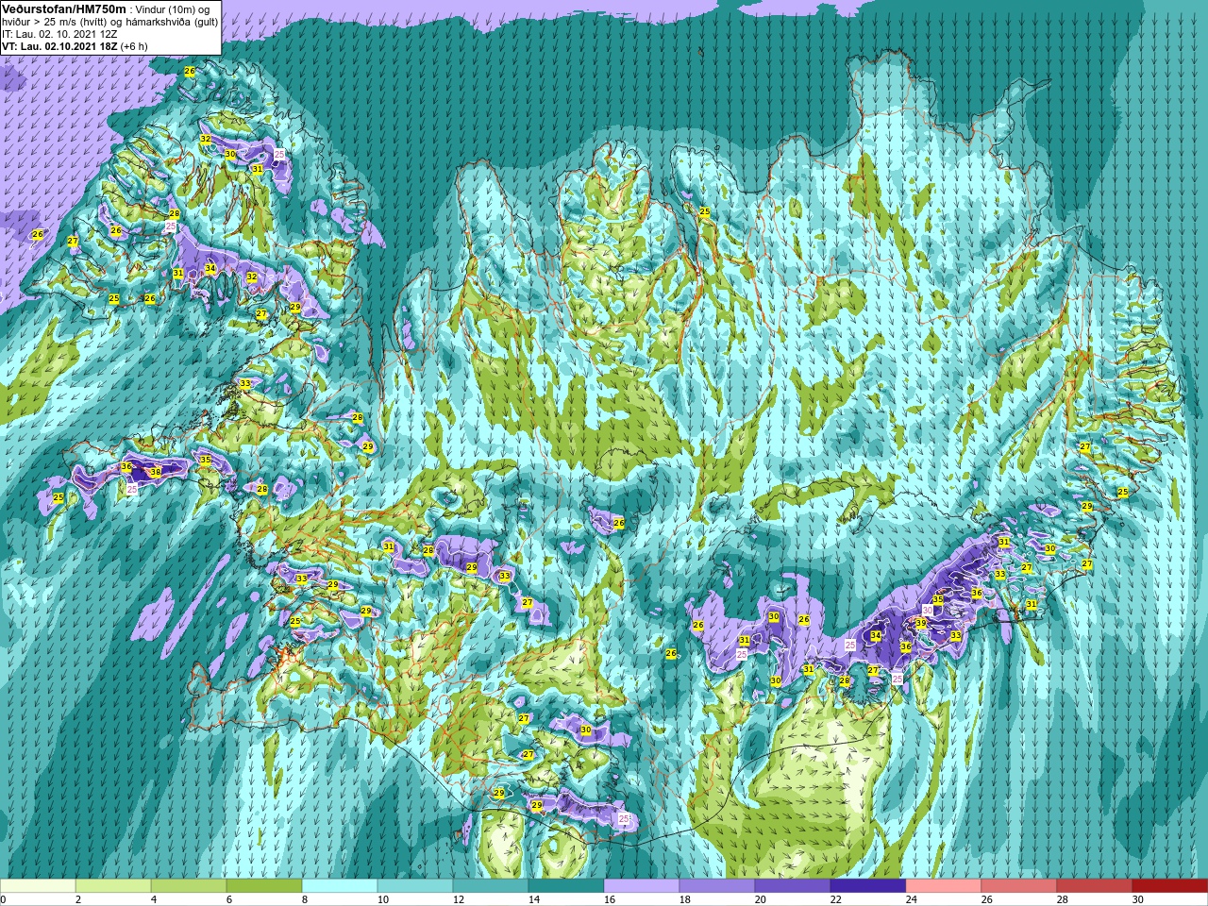Image resolution: width=1208 pixels, height=906 pixels.
Task: Select the 14–16 m/s dark teal legend swatch
Action: 566,886
